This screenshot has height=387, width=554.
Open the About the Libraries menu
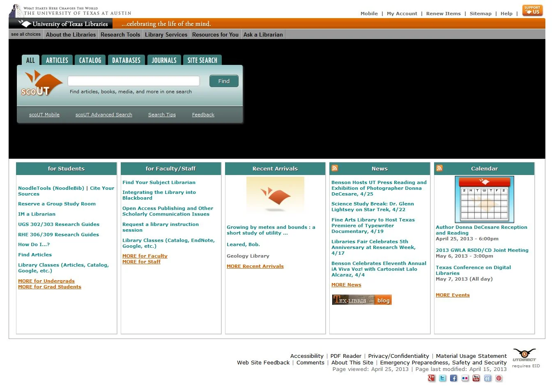point(71,35)
